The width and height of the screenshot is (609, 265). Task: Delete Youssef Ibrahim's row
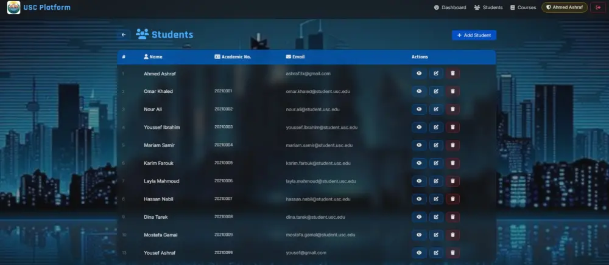[452, 127]
